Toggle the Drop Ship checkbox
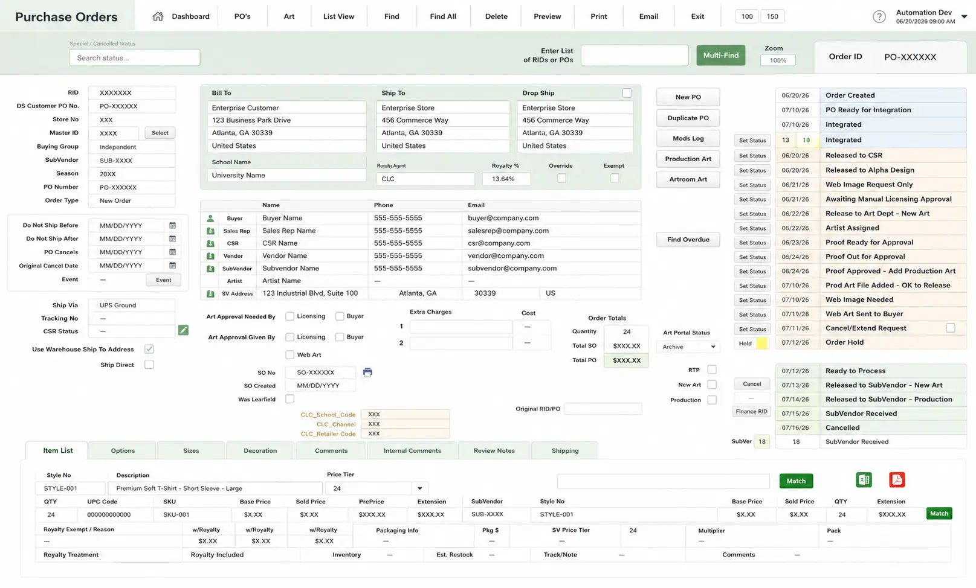Viewport: 976px width, 588px height. point(627,93)
